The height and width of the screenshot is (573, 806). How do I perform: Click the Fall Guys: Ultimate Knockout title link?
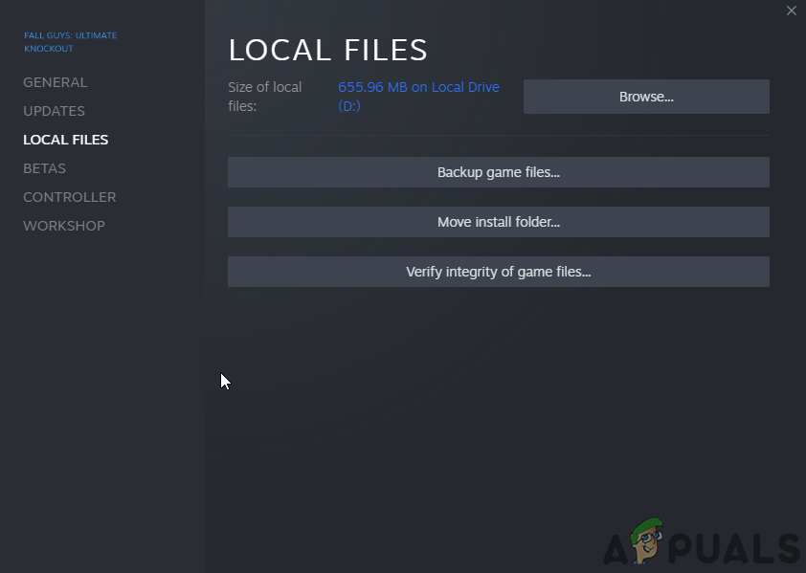(x=70, y=42)
